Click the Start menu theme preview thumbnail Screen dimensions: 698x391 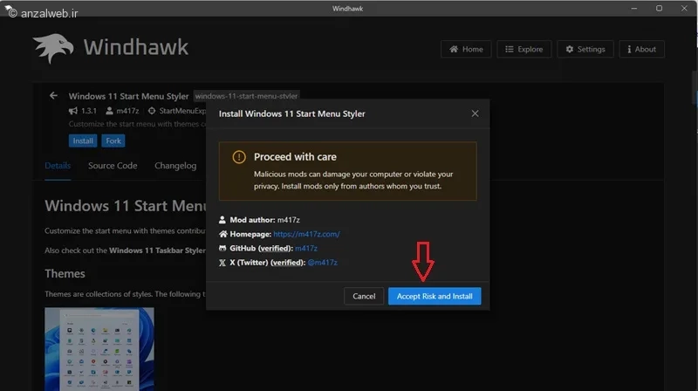coord(99,347)
